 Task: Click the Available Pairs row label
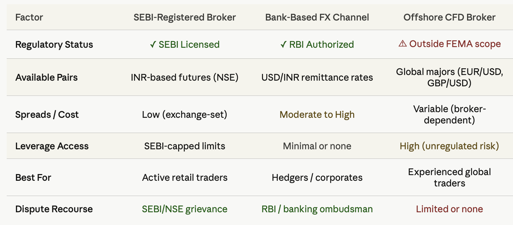[46, 77]
